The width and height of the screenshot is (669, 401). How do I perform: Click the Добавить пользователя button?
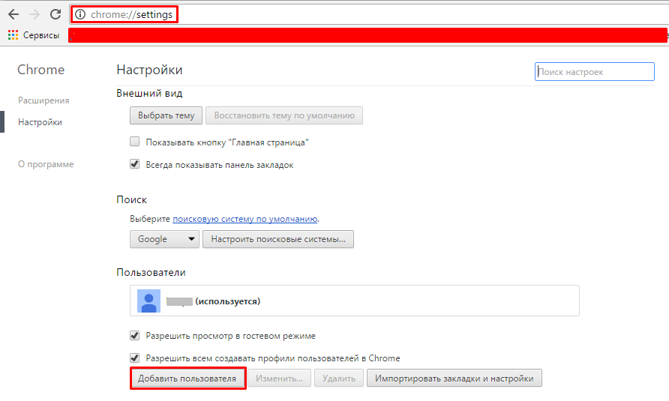point(187,379)
